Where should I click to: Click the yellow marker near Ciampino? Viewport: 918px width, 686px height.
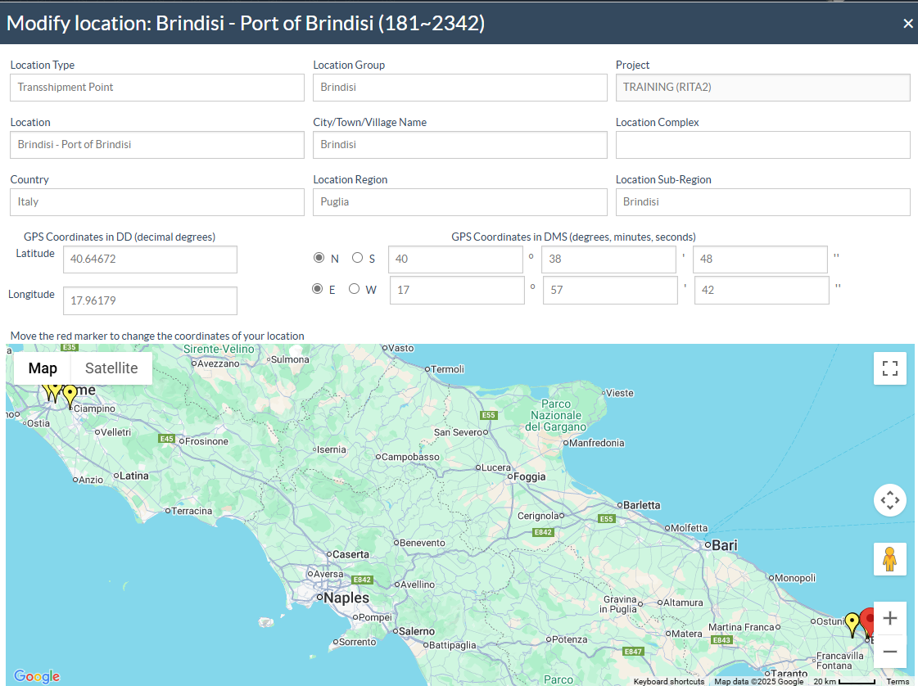70,395
